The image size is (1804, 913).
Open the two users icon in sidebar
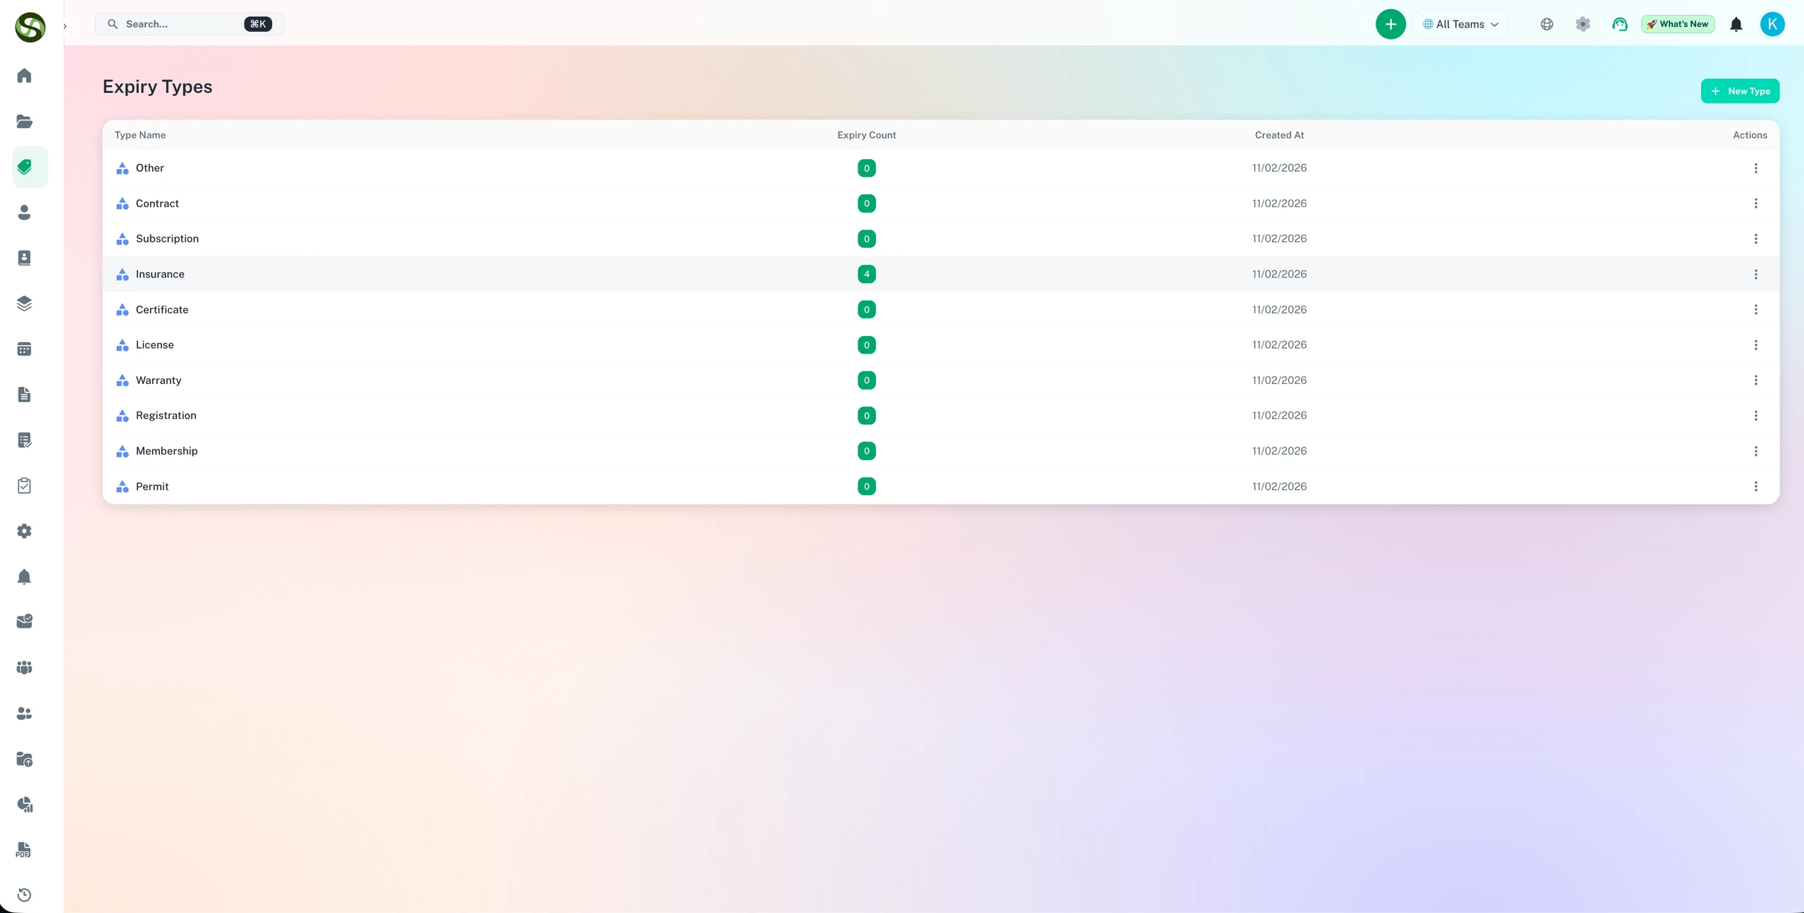point(24,714)
